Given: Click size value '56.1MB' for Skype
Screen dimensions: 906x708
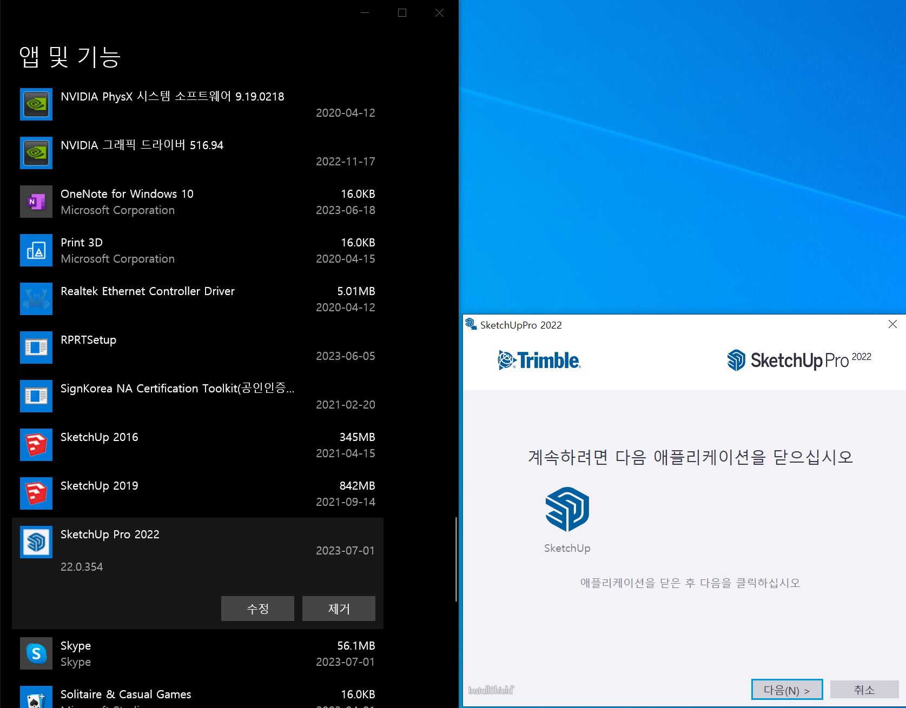Looking at the screenshot, I should pyautogui.click(x=356, y=645).
